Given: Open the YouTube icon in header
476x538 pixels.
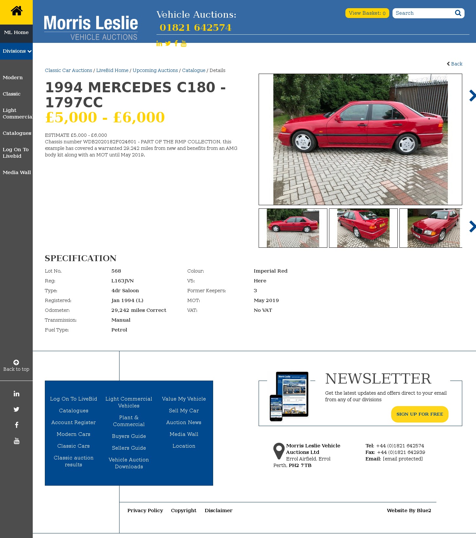Looking at the screenshot, I should click(184, 44).
